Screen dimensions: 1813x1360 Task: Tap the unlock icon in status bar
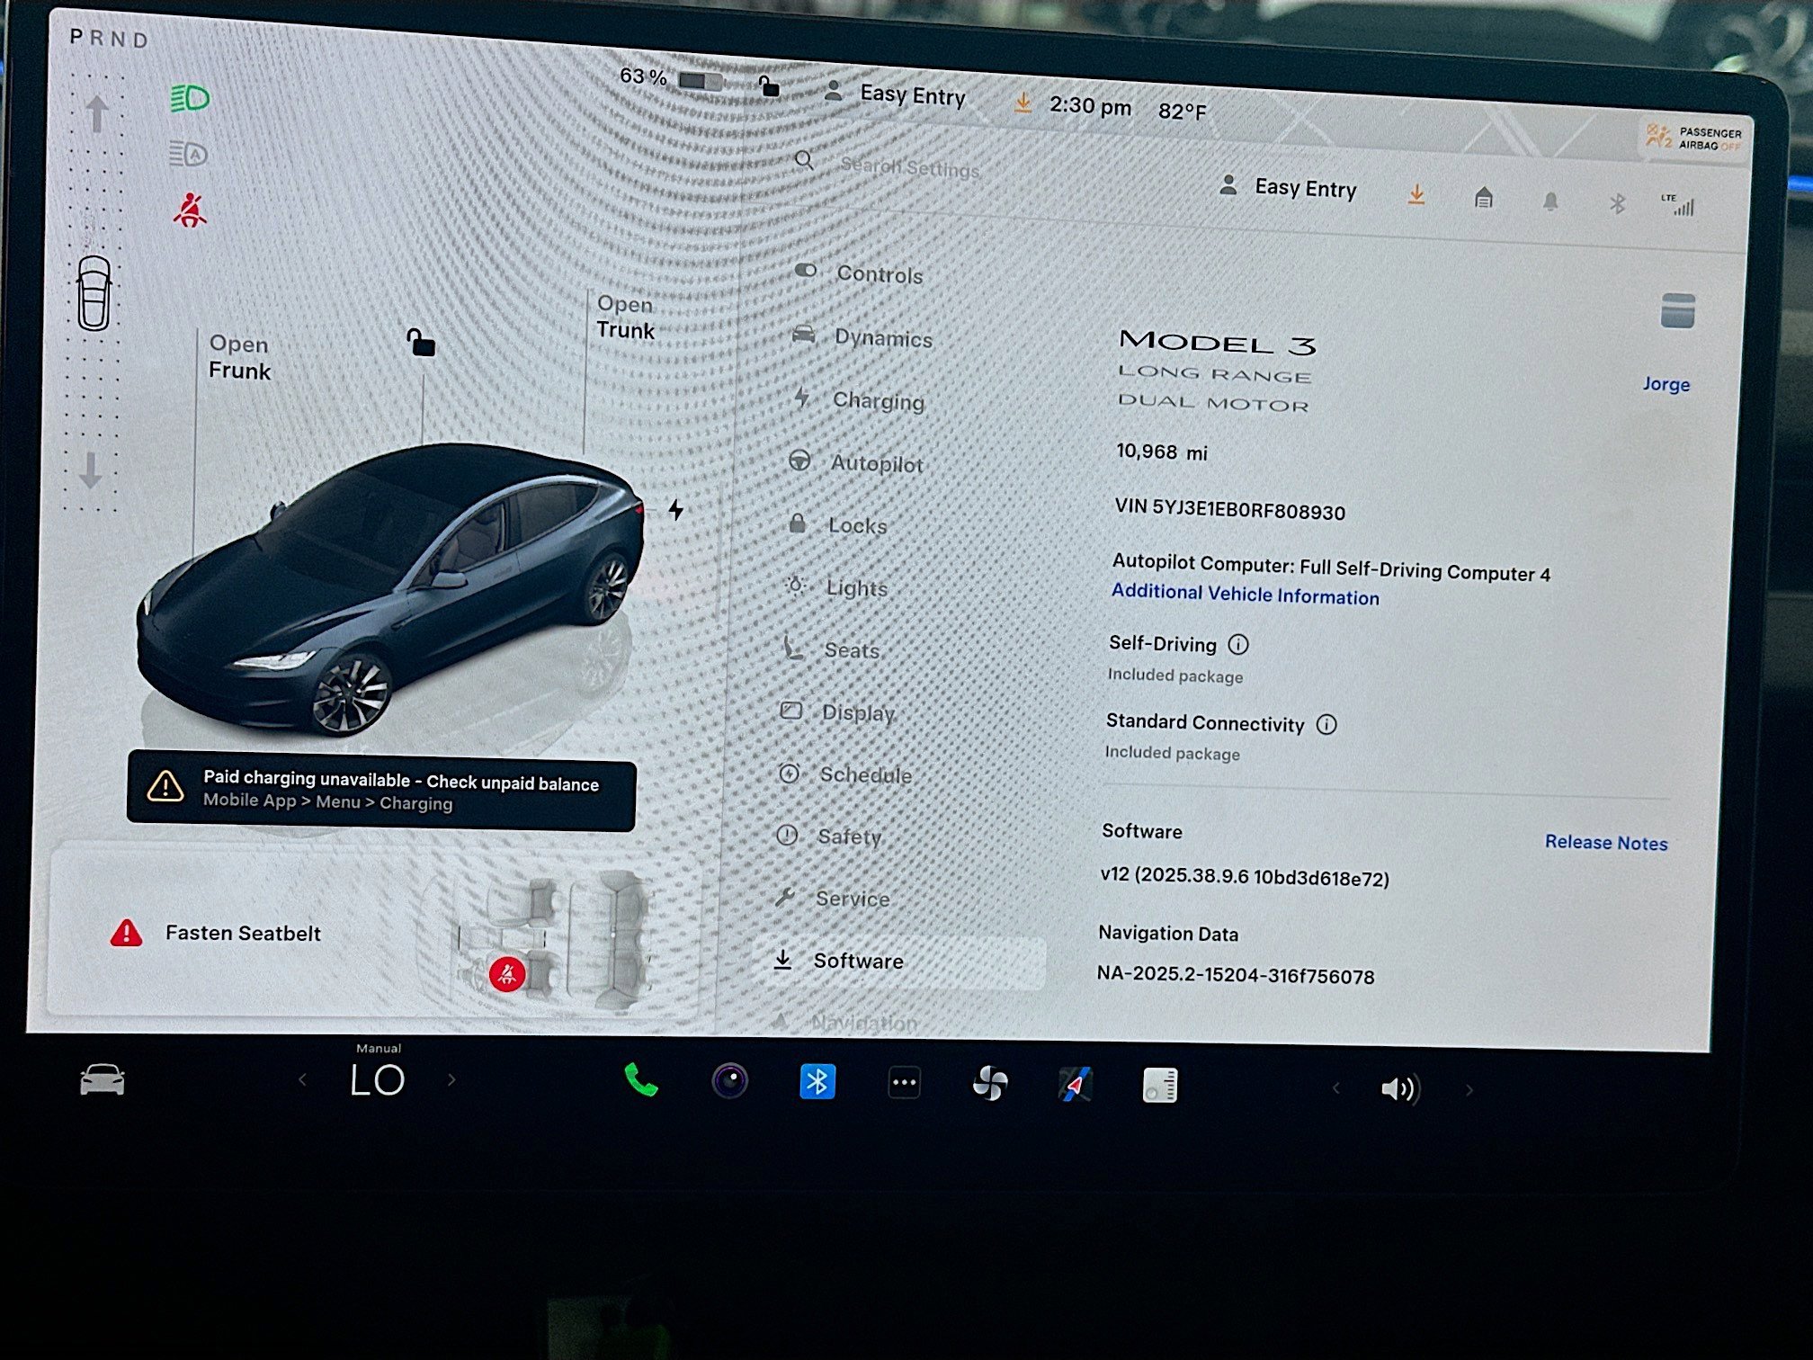[x=768, y=85]
